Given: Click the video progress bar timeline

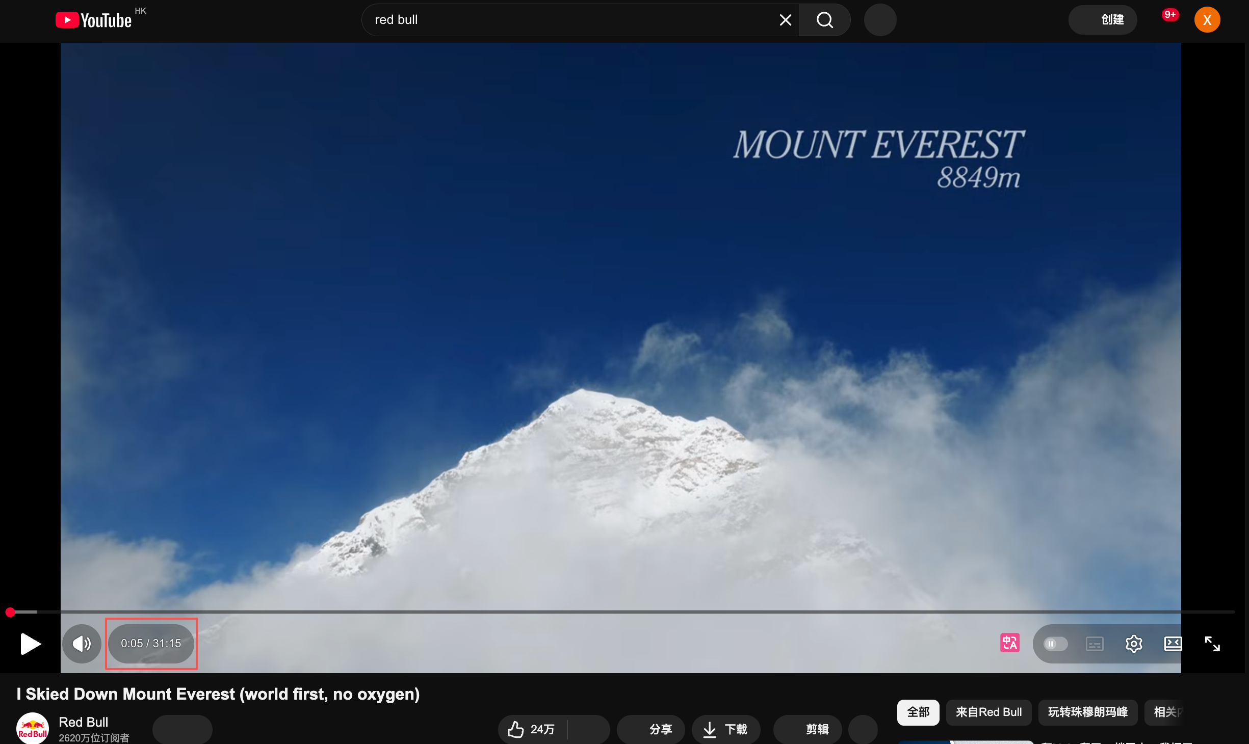Looking at the screenshot, I should tap(612, 612).
